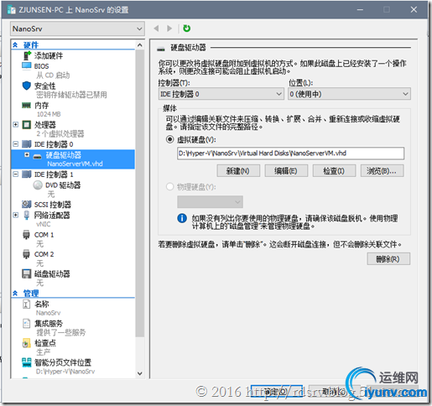This screenshot has width=432, height=406.
Task: Click the 内存 memory chip icon
Action: coord(27,105)
